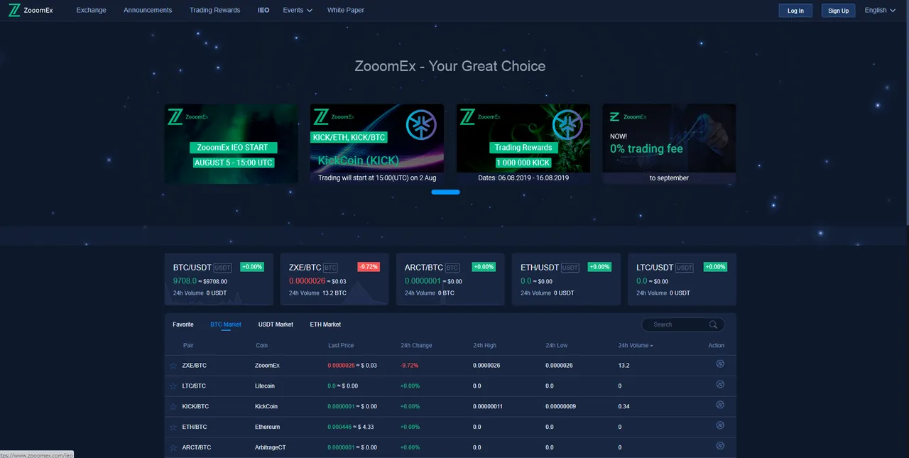The height and width of the screenshot is (458, 909).
Task: Favorite the LTC/BTC pair star
Action: tap(173, 386)
